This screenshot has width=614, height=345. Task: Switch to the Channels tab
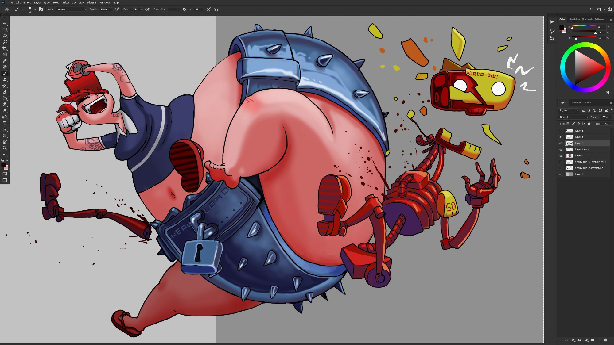click(x=576, y=102)
